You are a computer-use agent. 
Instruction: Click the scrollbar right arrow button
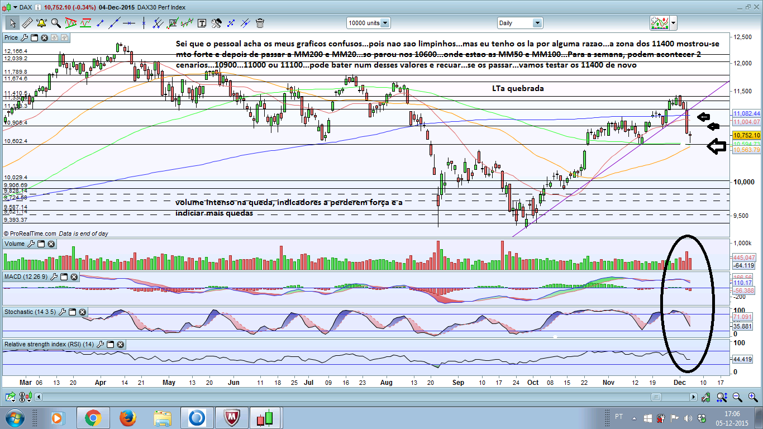tap(694, 397)
